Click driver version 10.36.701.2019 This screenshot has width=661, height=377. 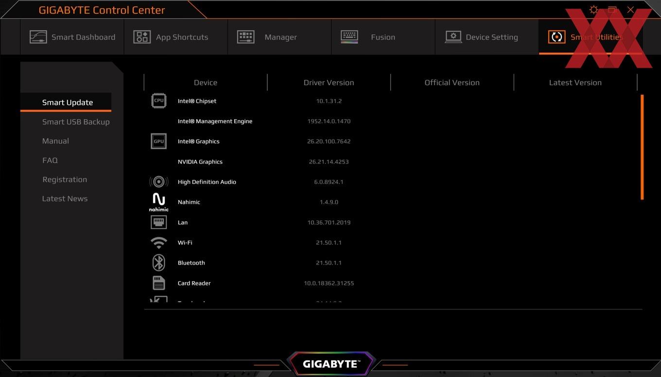329,222
